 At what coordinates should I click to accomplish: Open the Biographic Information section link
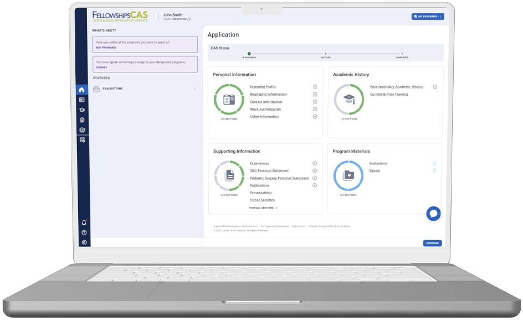(x=268, y=95)
